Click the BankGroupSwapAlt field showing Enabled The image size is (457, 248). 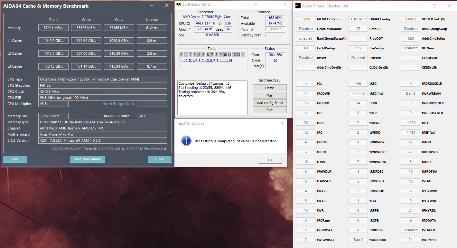click(306, 39)
